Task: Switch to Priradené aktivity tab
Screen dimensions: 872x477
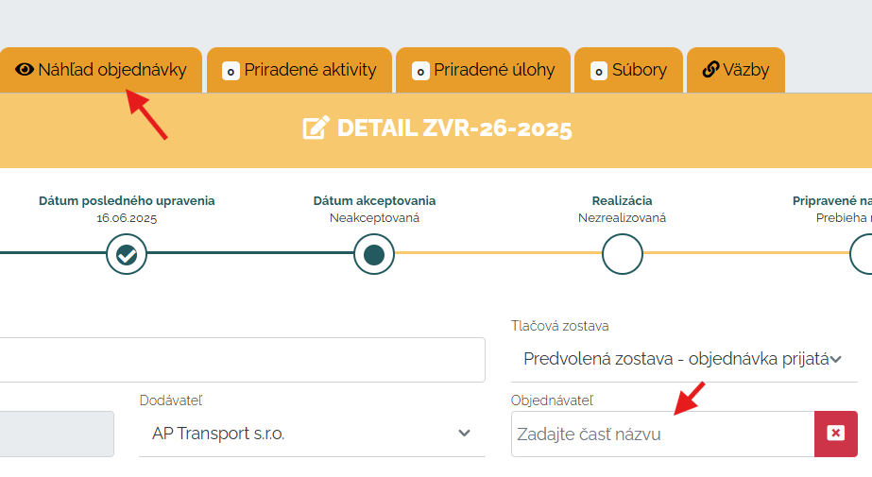Action: coord(299,70)
